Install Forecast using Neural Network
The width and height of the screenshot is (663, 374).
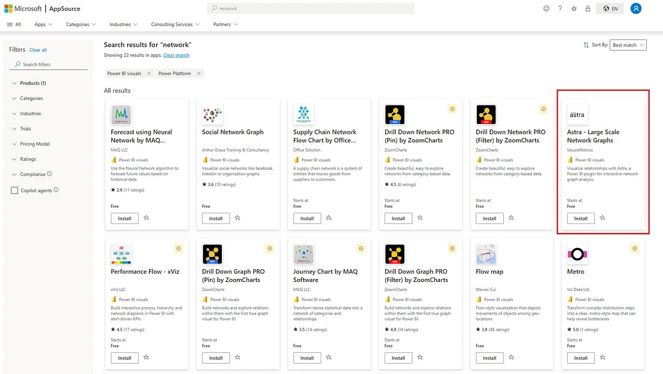click(x=124, y=219)
